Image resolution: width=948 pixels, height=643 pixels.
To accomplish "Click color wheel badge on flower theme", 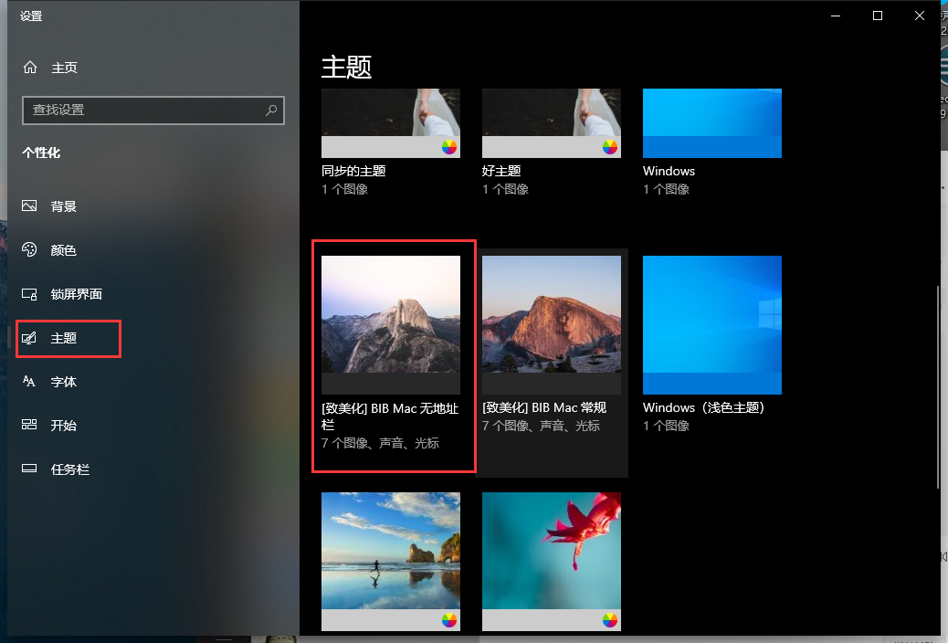I will [609, 620].
